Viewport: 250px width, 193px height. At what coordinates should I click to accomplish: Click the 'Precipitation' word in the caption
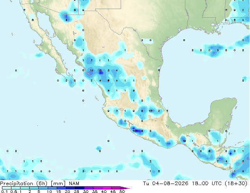coord(17,184)
